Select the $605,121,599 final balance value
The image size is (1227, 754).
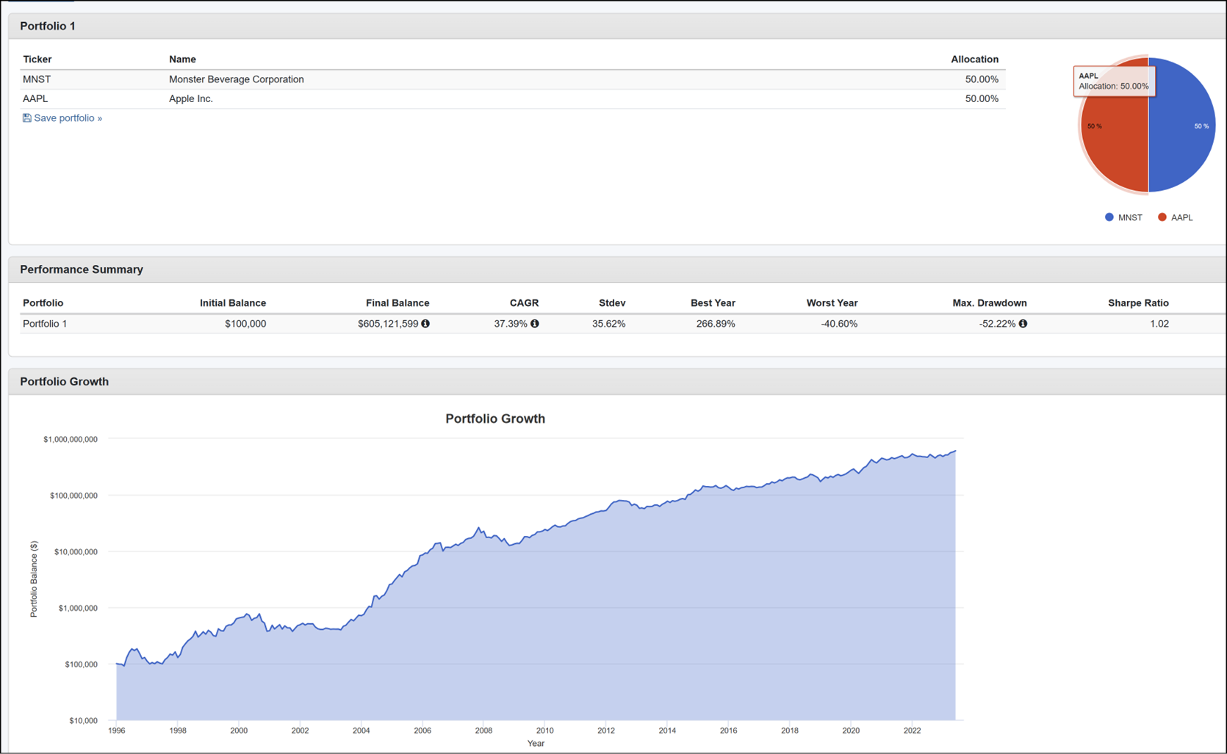(388, 324)
